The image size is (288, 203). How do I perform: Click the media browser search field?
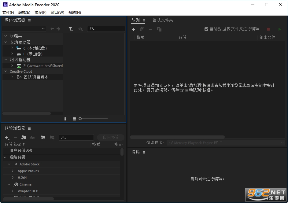click(x=106, y=29)
